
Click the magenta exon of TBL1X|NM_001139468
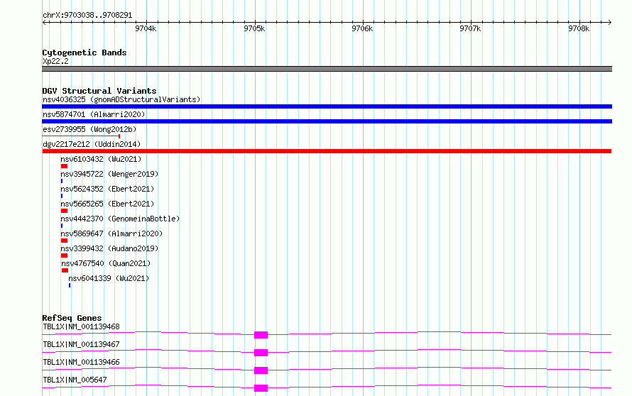click(x=261, y=335)
